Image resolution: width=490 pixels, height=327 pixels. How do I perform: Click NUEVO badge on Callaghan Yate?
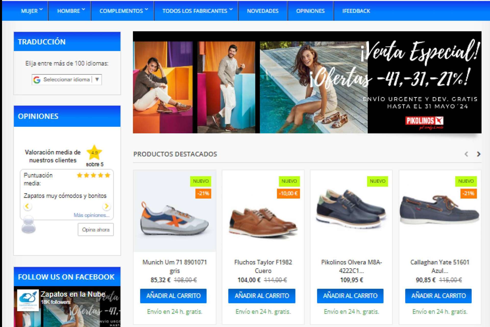click(x=466, y=181)
